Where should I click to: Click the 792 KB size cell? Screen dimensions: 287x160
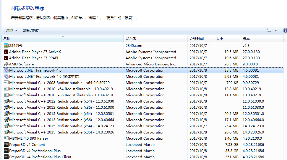pyautogui.click(x=232, y=83)
